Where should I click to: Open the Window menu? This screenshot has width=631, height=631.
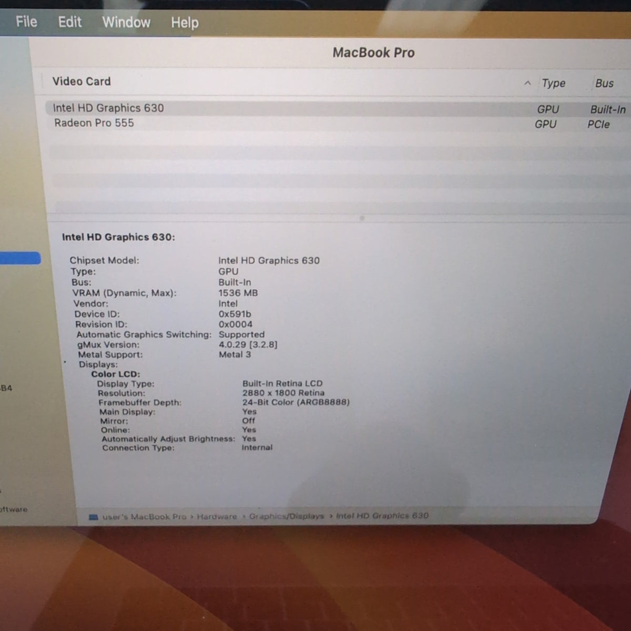click(126, 23)
